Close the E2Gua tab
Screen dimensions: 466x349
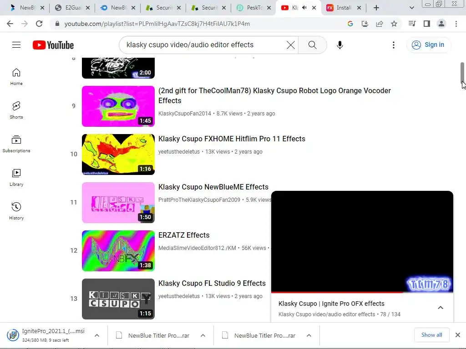click(x=88, y=8)
